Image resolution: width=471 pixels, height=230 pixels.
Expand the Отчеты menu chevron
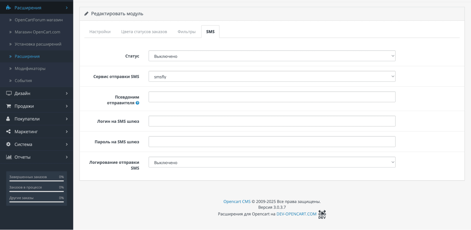pos(67,157)
